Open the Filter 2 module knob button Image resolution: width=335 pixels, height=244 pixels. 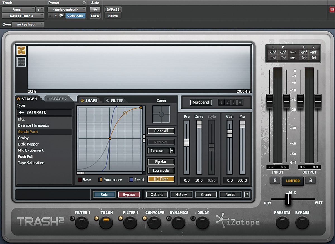pyautogui.click(x=130, y=222)
